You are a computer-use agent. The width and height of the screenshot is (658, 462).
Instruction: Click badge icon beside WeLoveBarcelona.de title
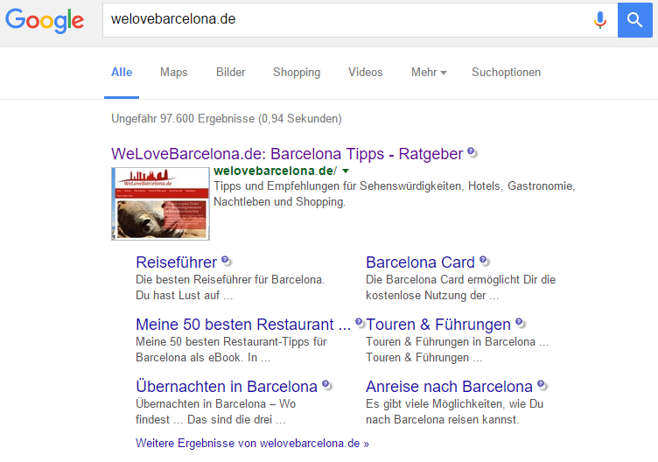[472, 152]
